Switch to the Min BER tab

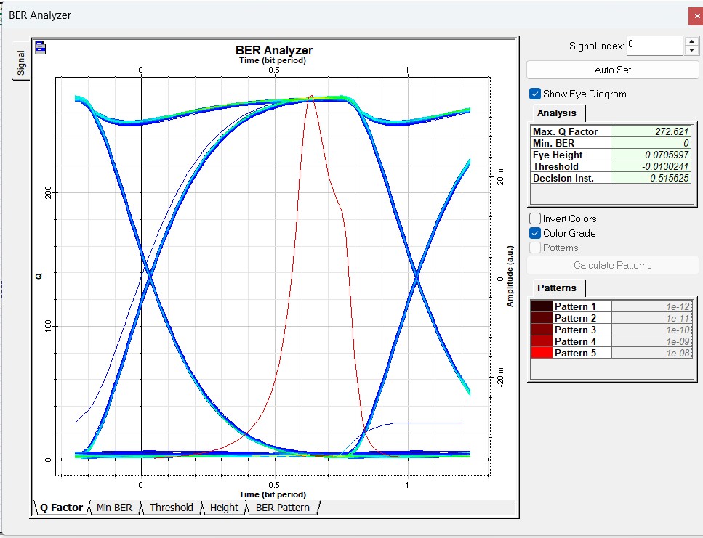pyautogui.click(x=114, y=508)
